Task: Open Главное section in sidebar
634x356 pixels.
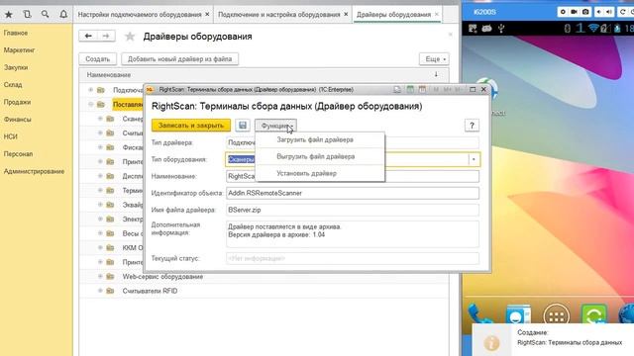Action: [16, 33]
